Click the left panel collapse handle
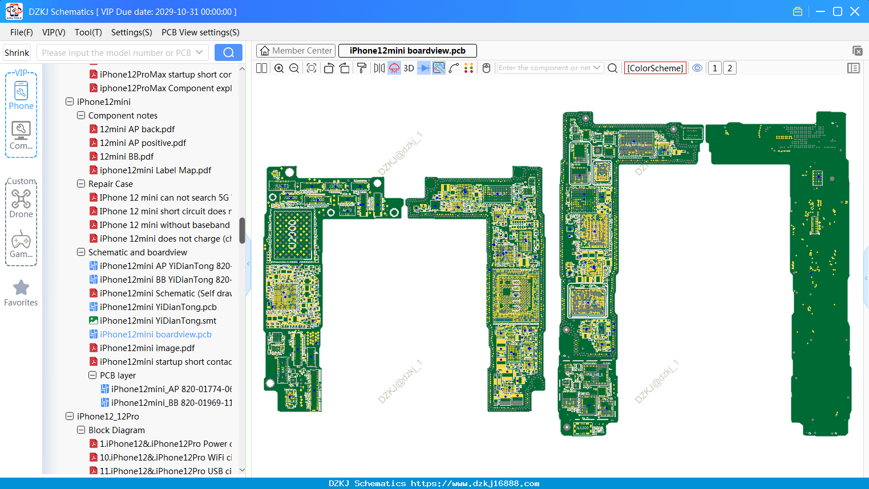The image size is (869, 489). coord(248,263)
